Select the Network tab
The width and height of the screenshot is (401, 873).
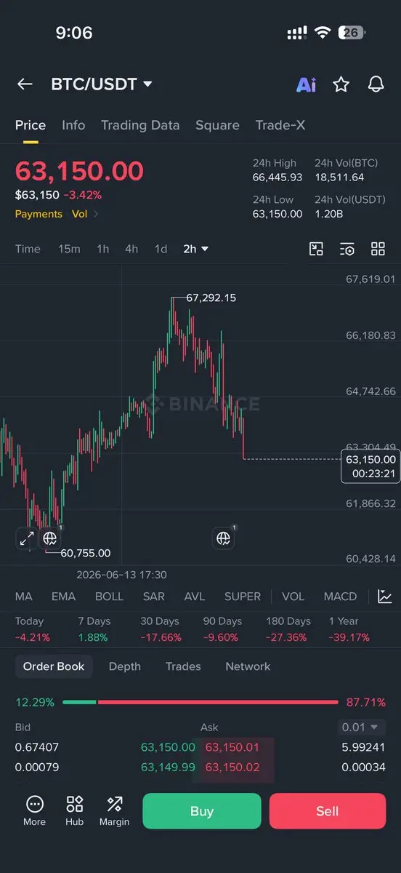pyautogui.click(x=248, y=666)
